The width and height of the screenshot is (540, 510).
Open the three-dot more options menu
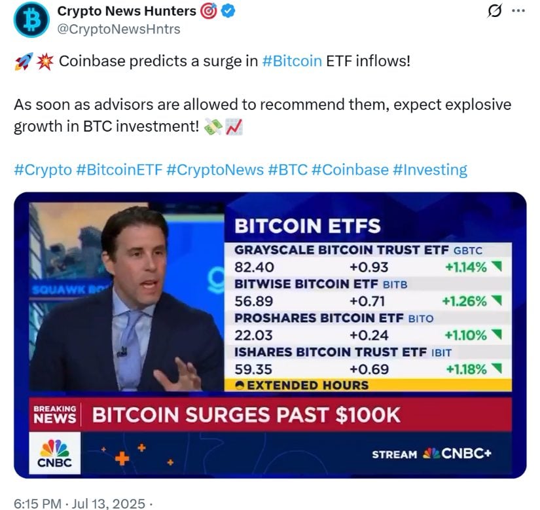tap(518, 10)
